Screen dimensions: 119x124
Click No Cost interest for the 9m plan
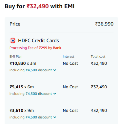70,111
